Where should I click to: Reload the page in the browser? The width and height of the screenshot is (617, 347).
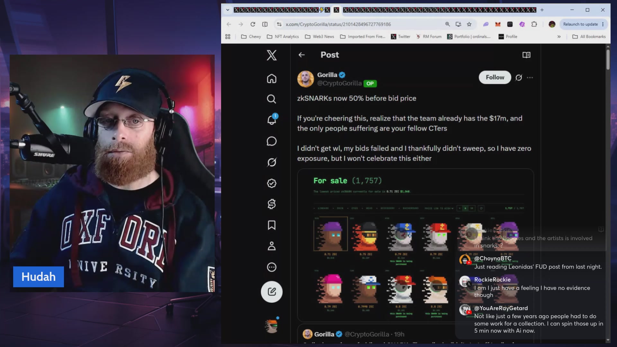click(x=253, y=24)
